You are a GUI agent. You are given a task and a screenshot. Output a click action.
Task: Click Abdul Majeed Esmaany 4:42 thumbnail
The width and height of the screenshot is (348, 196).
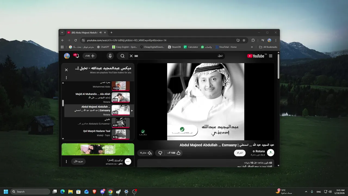[121, 110]
